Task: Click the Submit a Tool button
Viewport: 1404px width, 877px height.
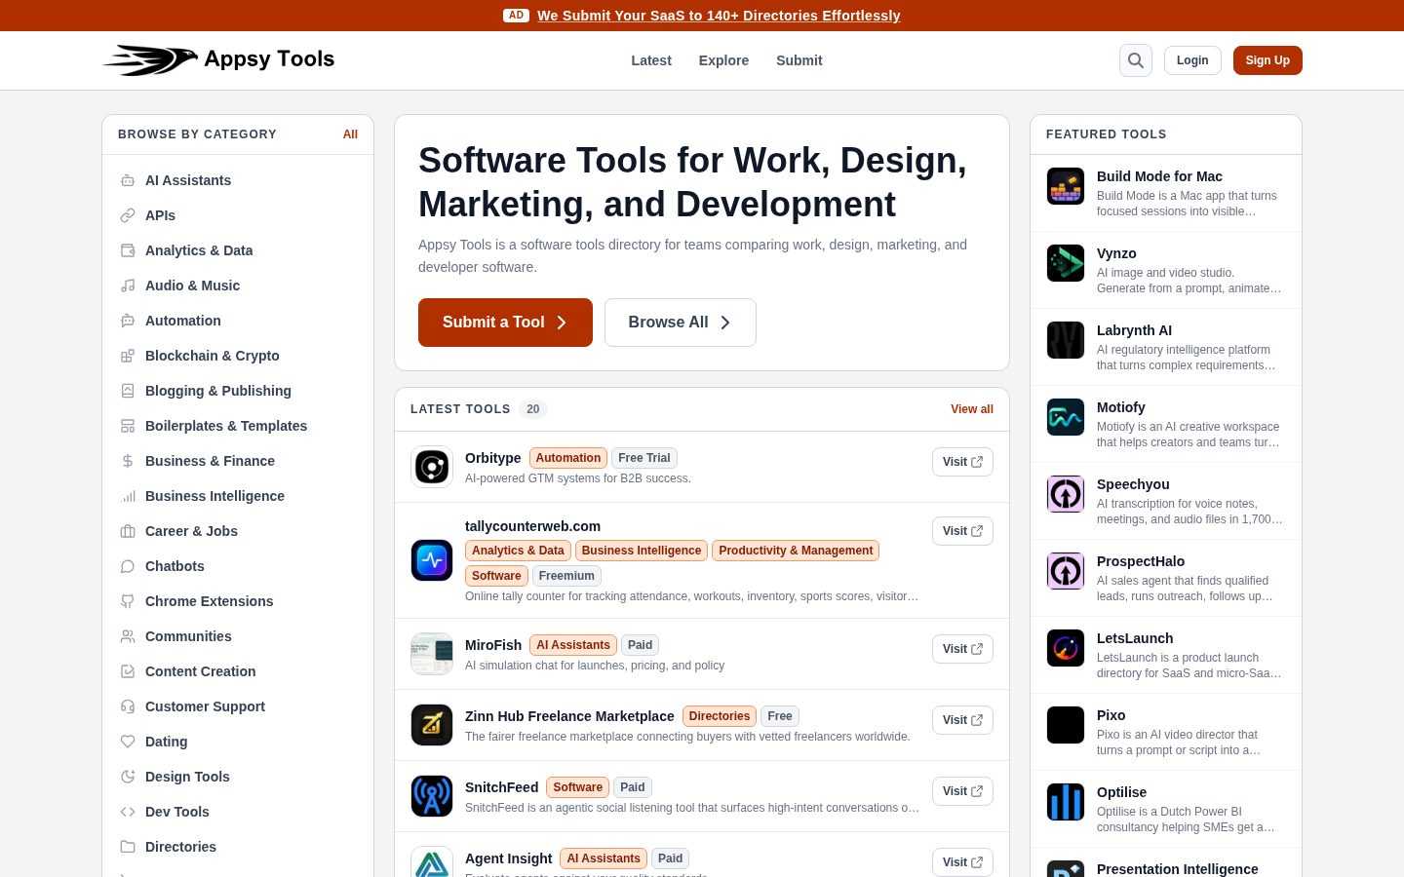Action: pyautogui.click(x=505, y=323)
